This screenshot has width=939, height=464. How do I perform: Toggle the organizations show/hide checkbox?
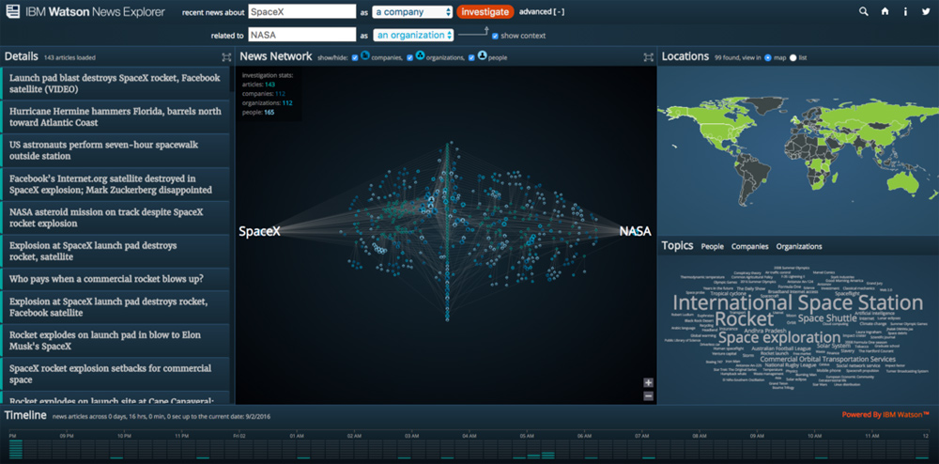[x=410, y=58]
